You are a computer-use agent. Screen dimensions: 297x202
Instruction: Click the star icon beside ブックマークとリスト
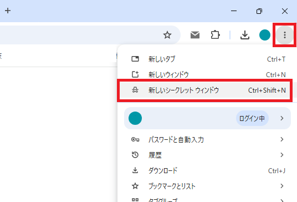(x=135, y=186)
